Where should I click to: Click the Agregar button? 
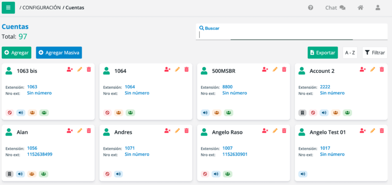(x=16, y=53)
